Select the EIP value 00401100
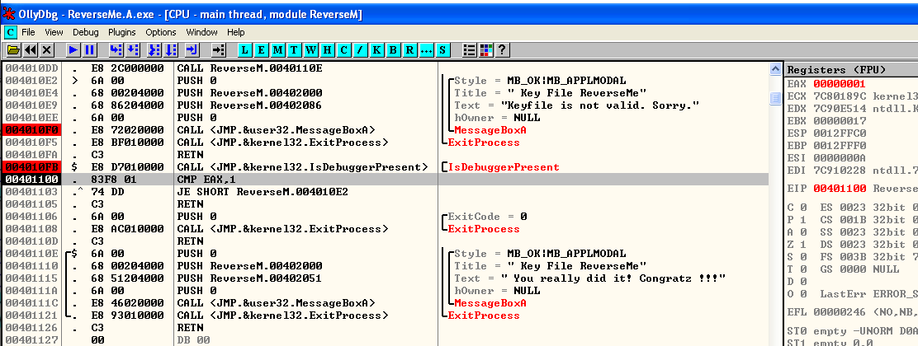This screenshot has width=918, height=346. coord(839,189)
